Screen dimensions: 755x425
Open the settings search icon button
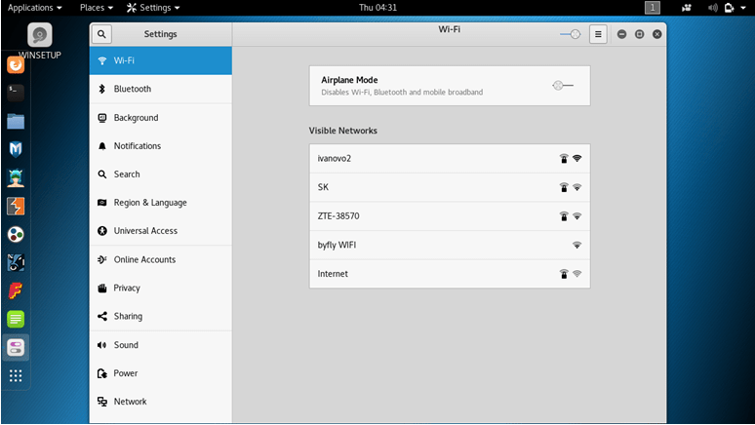(101, 34)
